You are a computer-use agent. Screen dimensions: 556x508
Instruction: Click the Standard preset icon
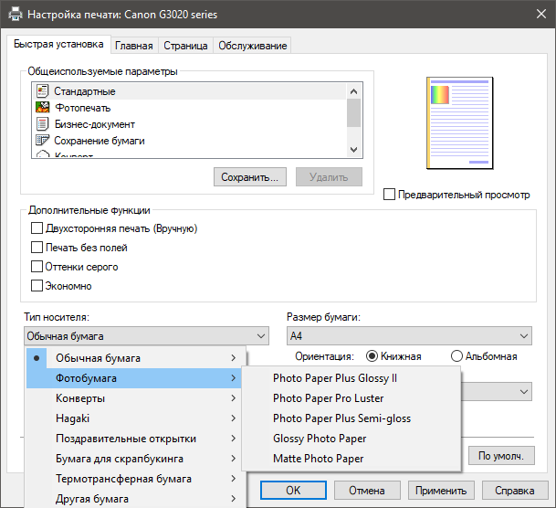tap(42, 91)
